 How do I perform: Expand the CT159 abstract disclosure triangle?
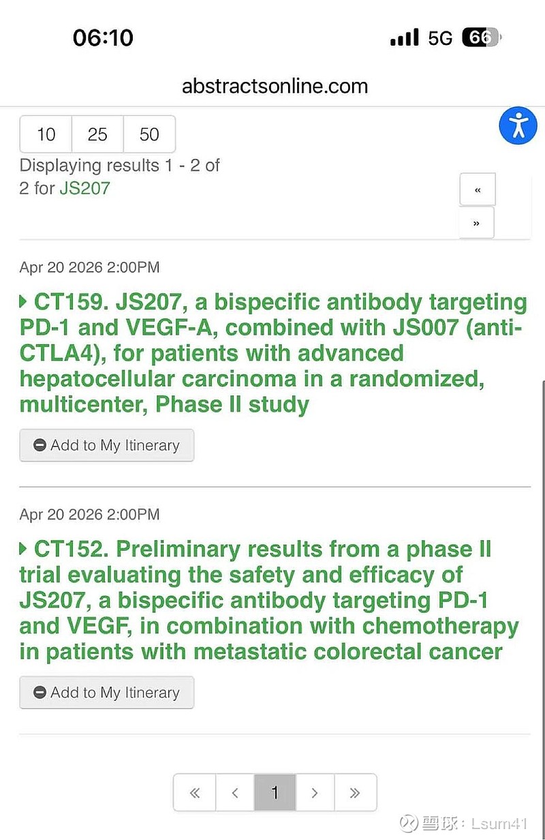pyautogui.click(x=24, y=301)
